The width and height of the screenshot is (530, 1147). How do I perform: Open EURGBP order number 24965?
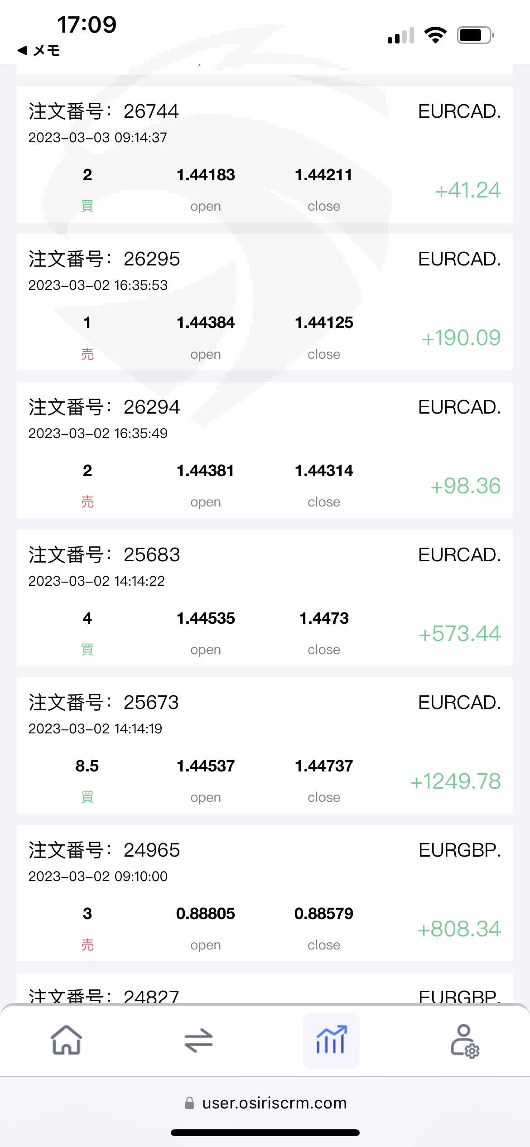point(104,850)
